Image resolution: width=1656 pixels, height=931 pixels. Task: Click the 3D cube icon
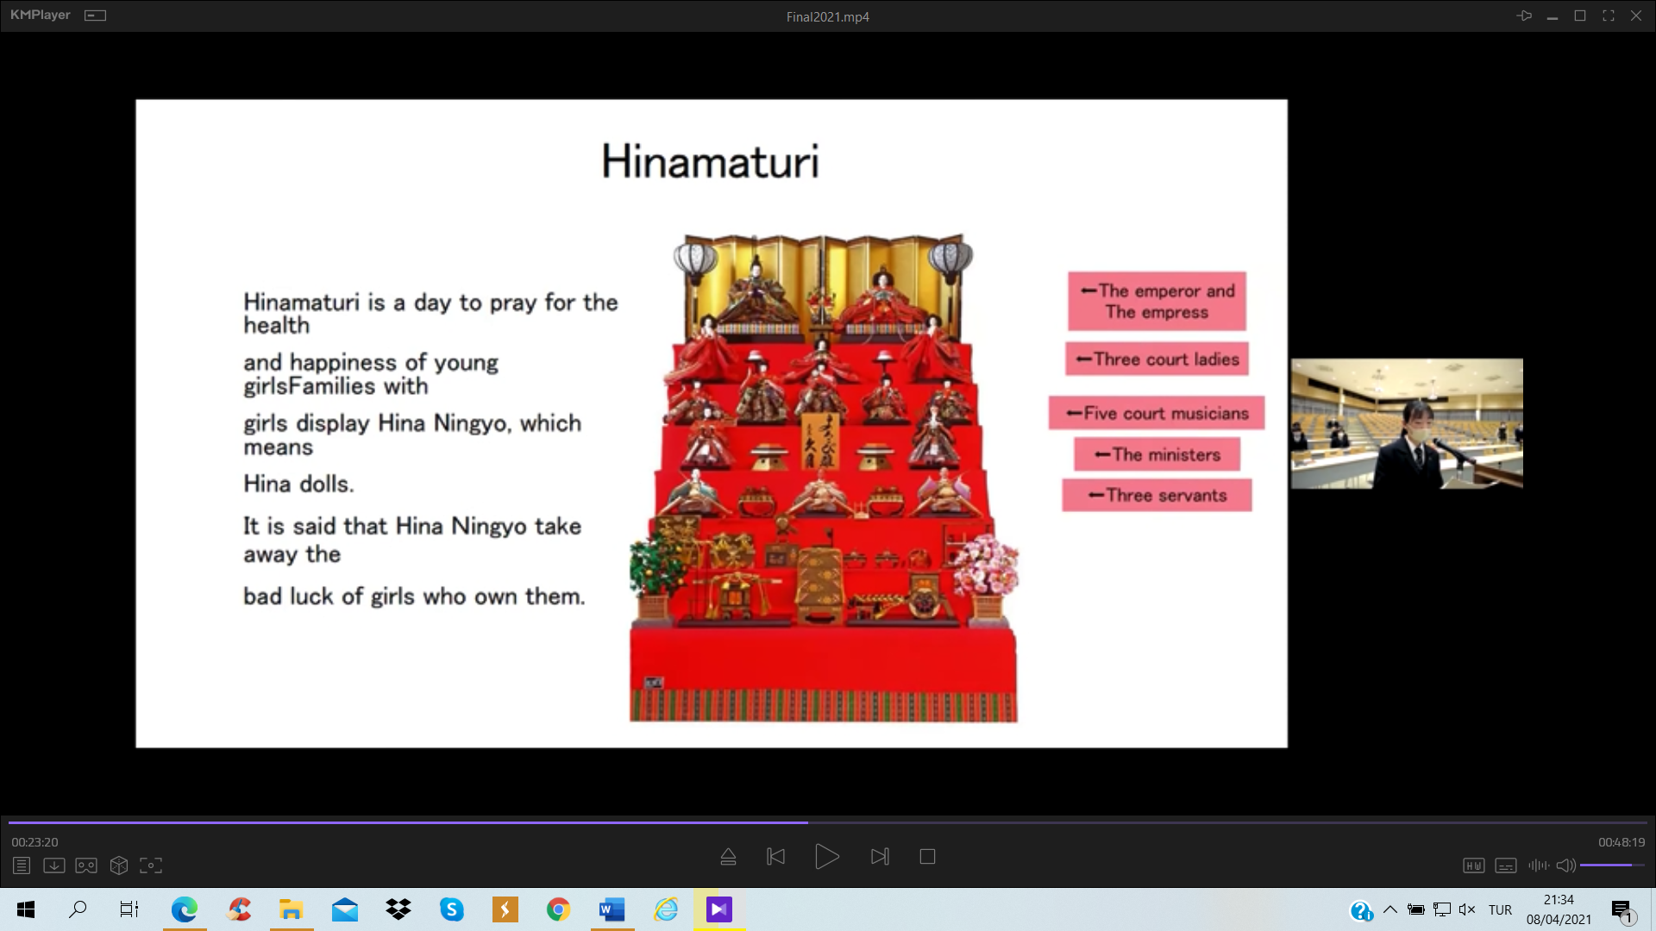pyautogui.click(x=119, y=865)
